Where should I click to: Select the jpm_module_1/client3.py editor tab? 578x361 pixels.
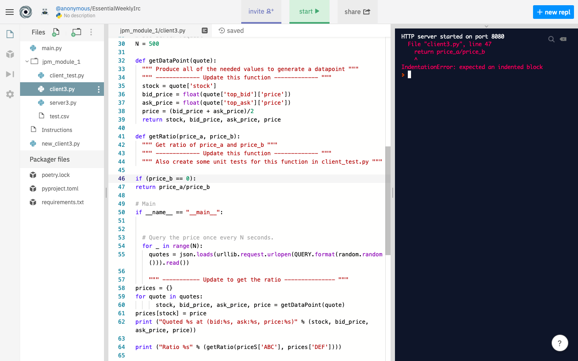click(153, 30)
